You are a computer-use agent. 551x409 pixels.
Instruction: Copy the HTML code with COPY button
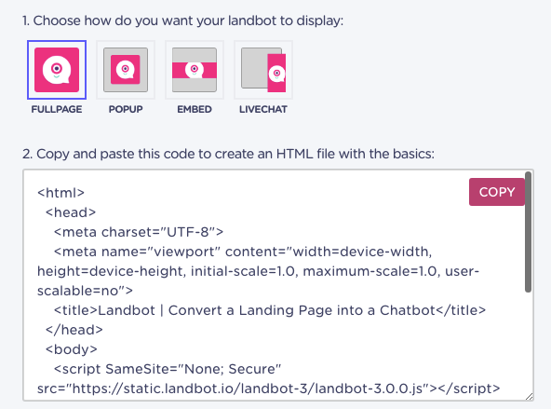(496, 192)
